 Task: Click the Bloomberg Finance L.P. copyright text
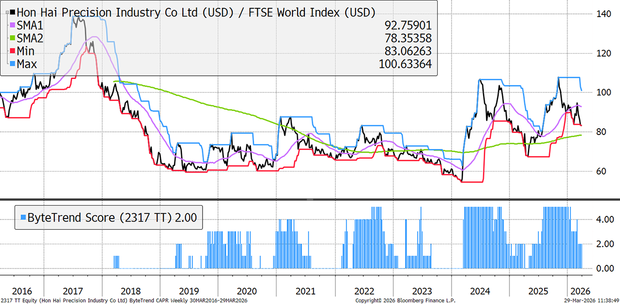pos(406,300)
